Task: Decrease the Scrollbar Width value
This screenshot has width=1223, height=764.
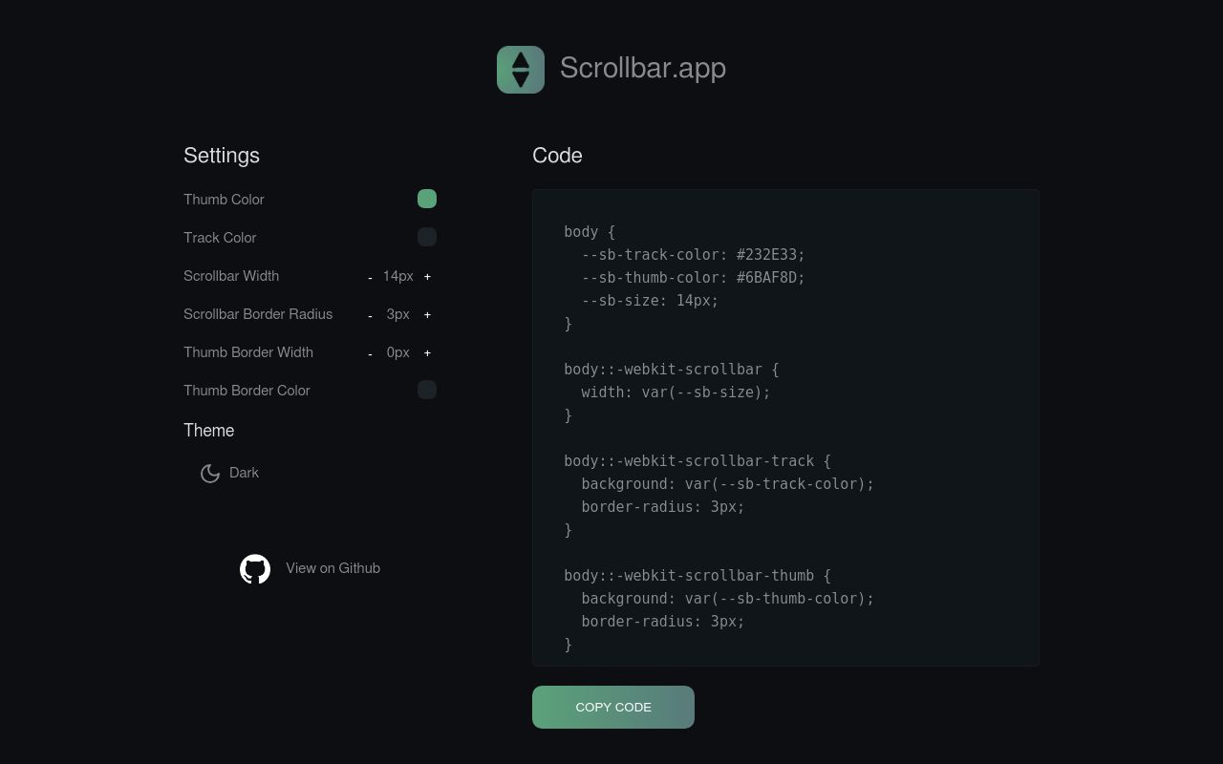Action: (x=370, y=276)
